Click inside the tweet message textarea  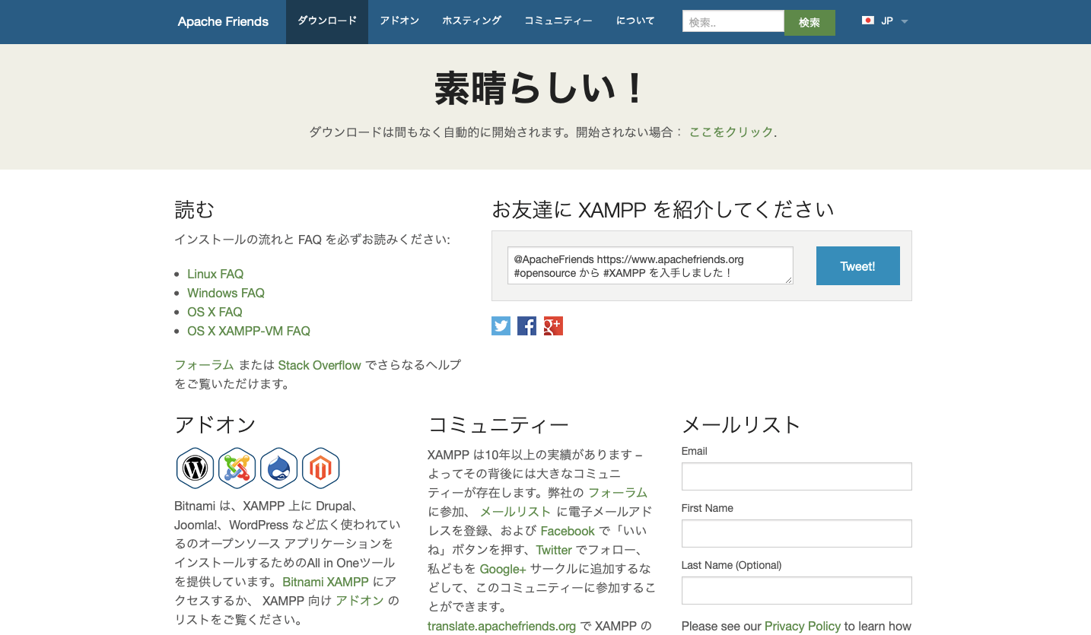click(x=650, y=265)
